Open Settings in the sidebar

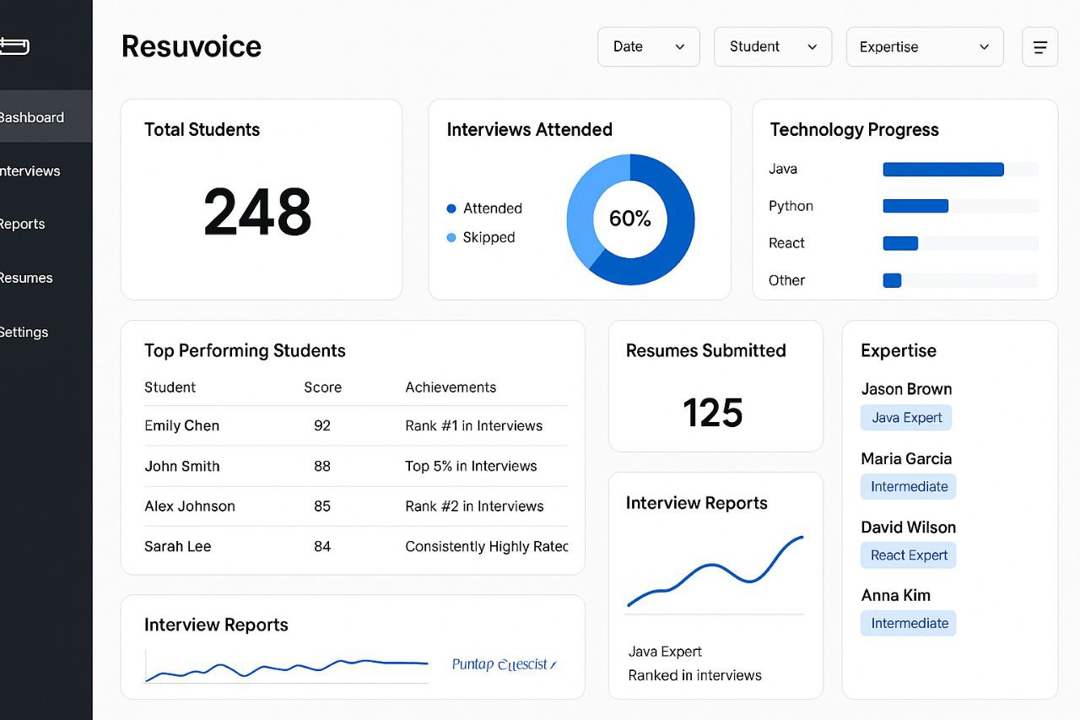[x=25, y=332]
